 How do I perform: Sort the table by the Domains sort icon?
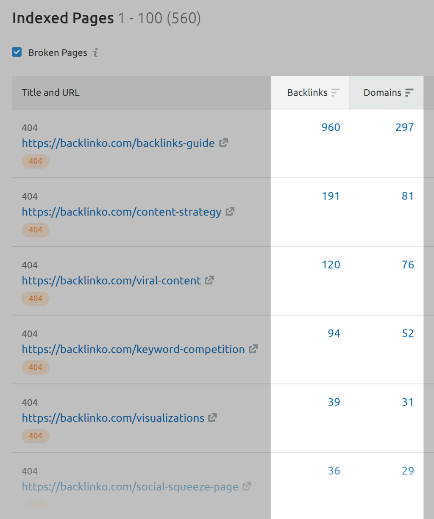pos(409,92)
